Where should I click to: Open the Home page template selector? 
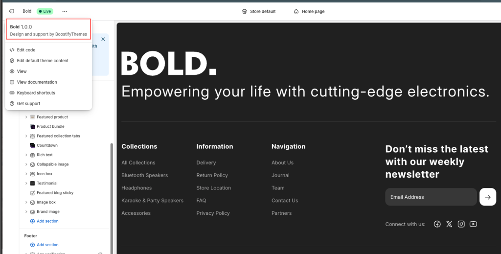coord(309,11)
